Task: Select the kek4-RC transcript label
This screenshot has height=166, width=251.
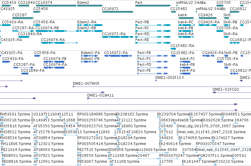Action: tap(186, 22)
